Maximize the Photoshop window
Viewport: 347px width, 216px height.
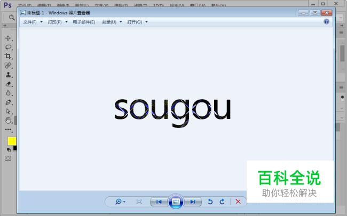point(323,4)
